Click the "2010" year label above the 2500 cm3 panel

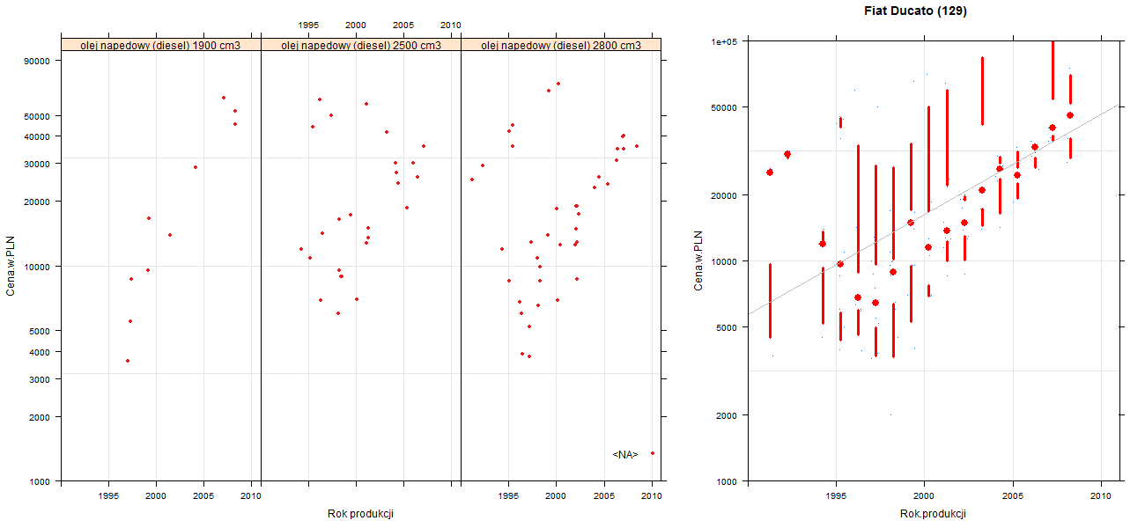(450, 25)
